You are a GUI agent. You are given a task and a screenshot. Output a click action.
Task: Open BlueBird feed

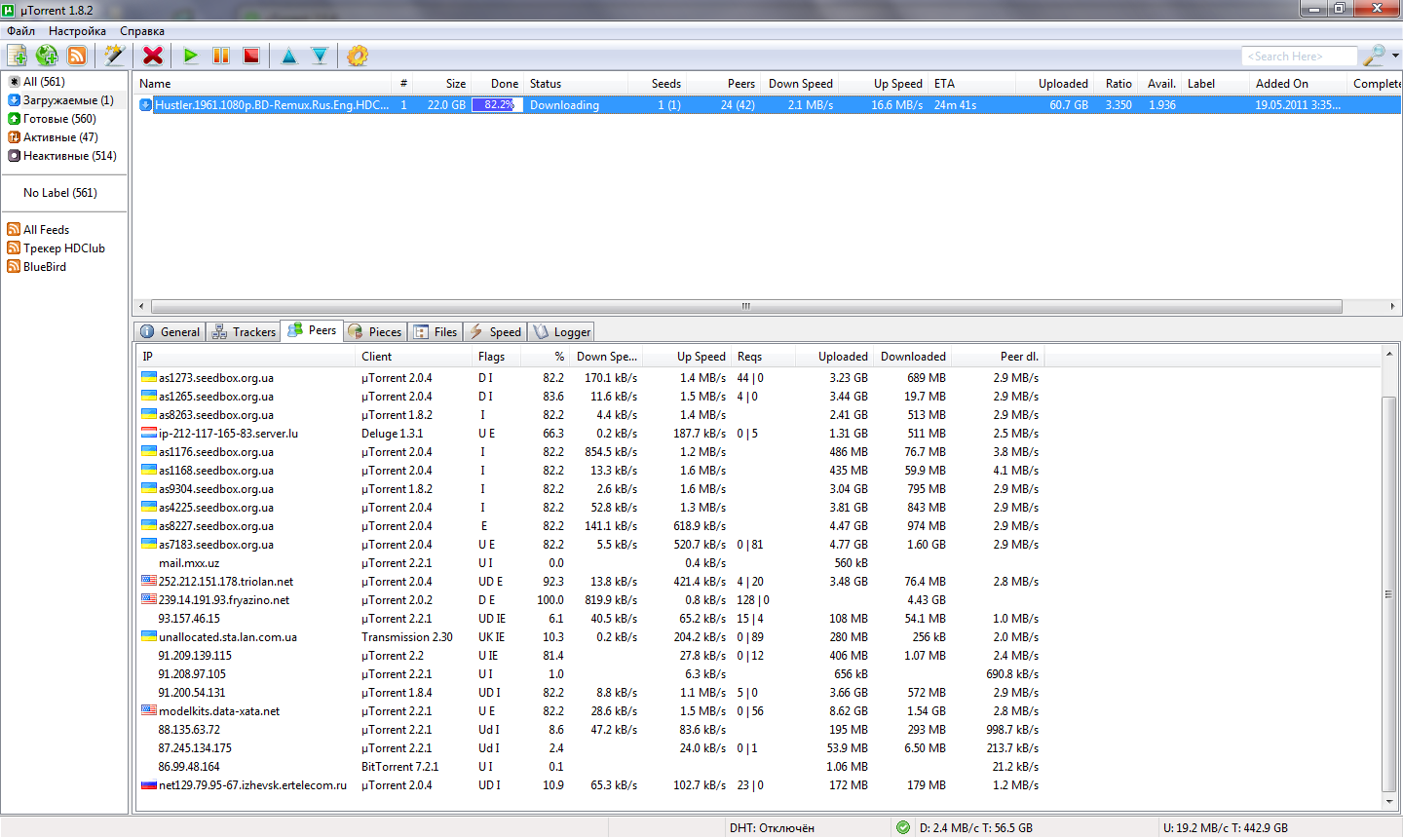[x=37, y=267]
